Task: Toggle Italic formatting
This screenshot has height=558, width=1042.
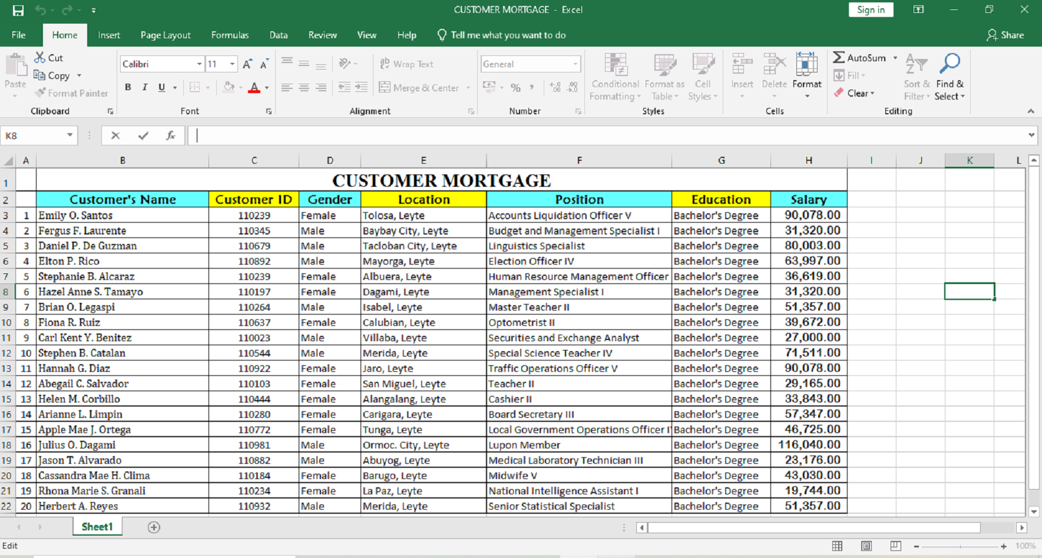Action: pos(144,87)
